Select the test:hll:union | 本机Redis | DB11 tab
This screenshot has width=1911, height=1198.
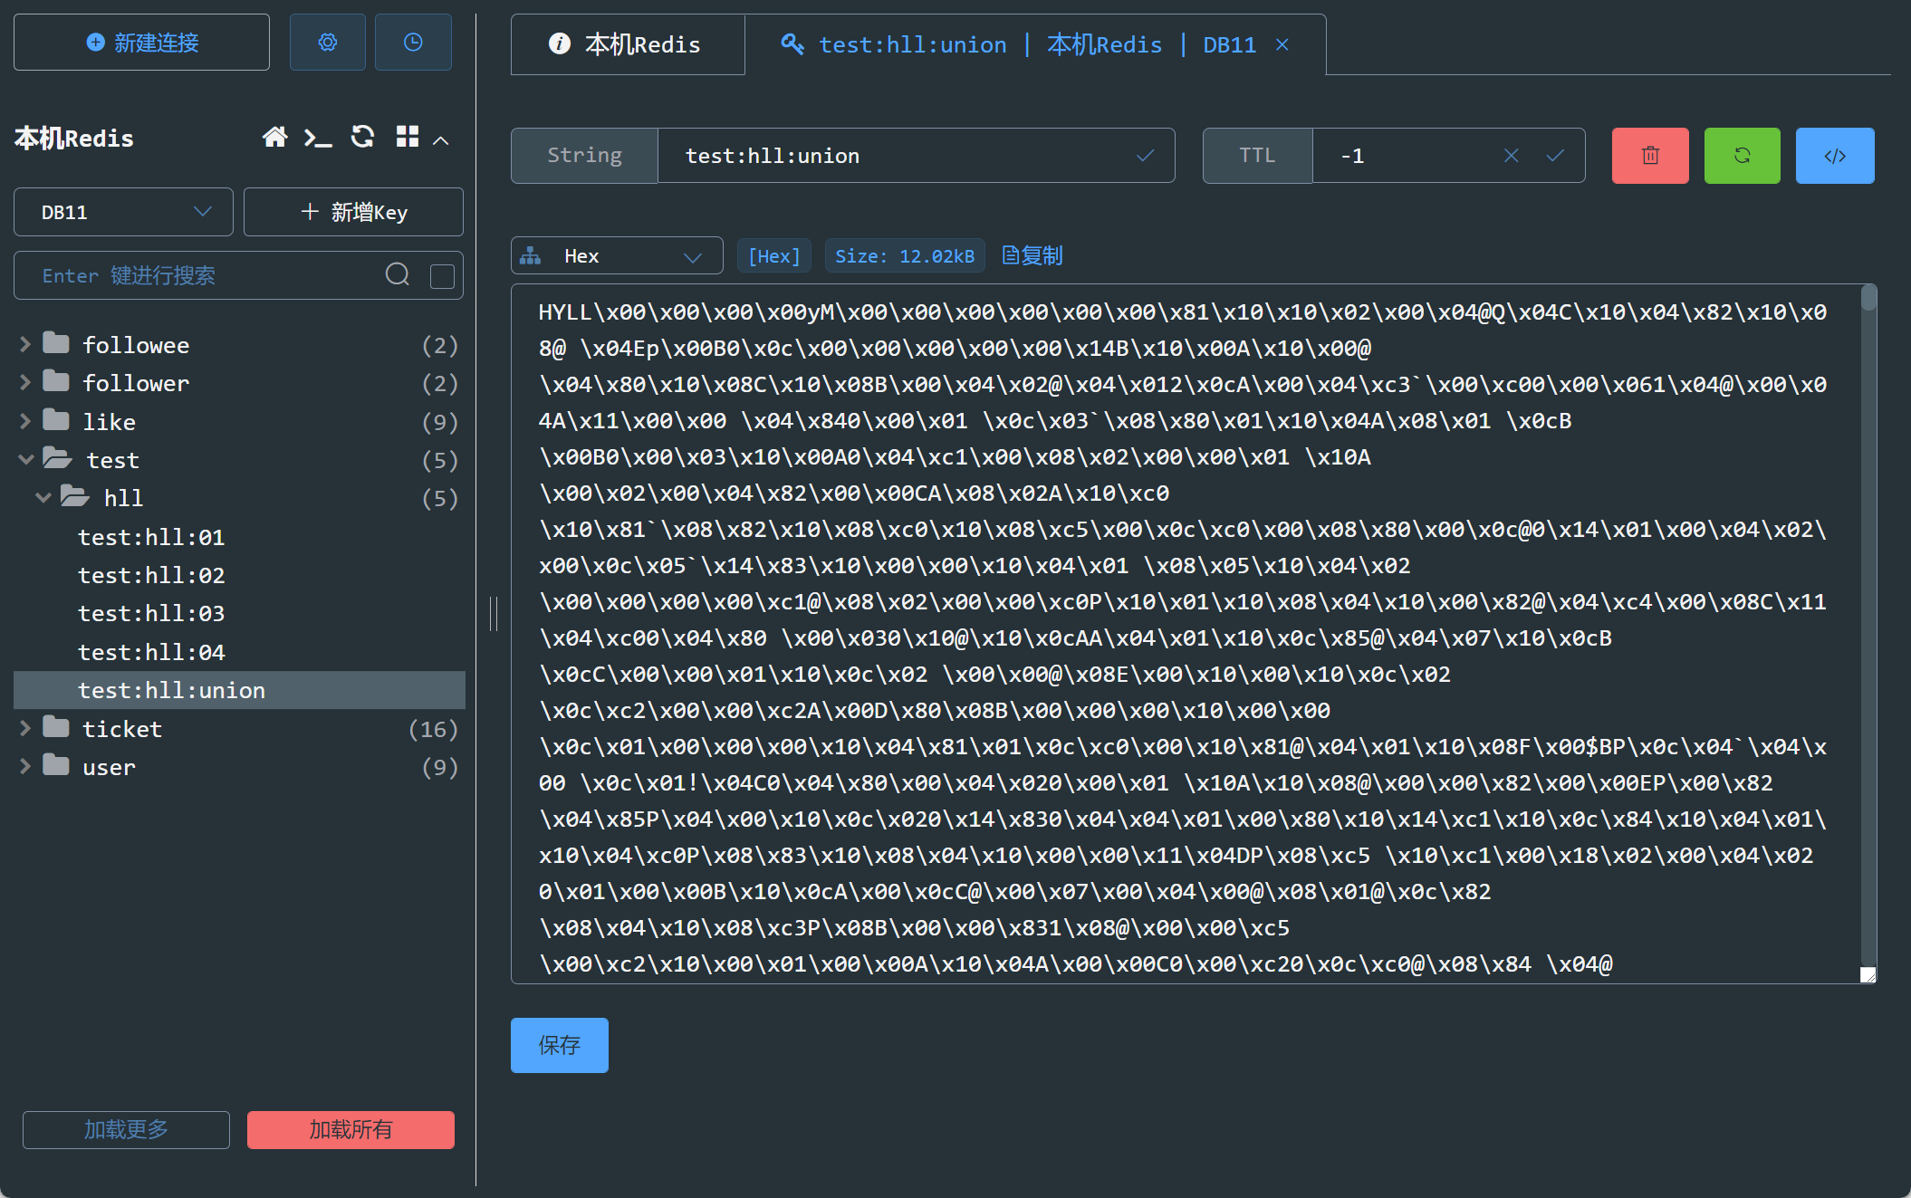tap(1034, 44)
